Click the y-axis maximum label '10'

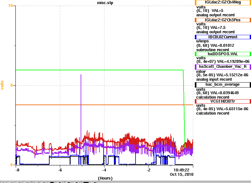[10, 6]
